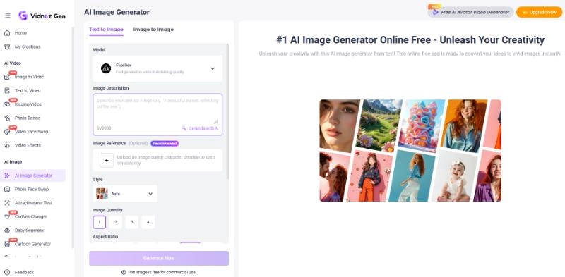Select image quantity 3
This screenshot has height=277, width=565.
[132, 222]
